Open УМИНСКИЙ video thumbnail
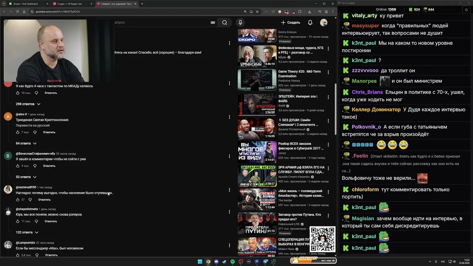473x266 pixels. tap(257, 56)
